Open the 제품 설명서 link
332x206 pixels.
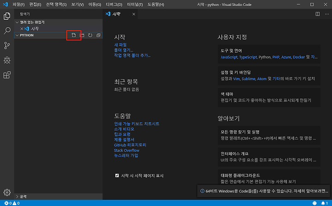pos(124,139)
